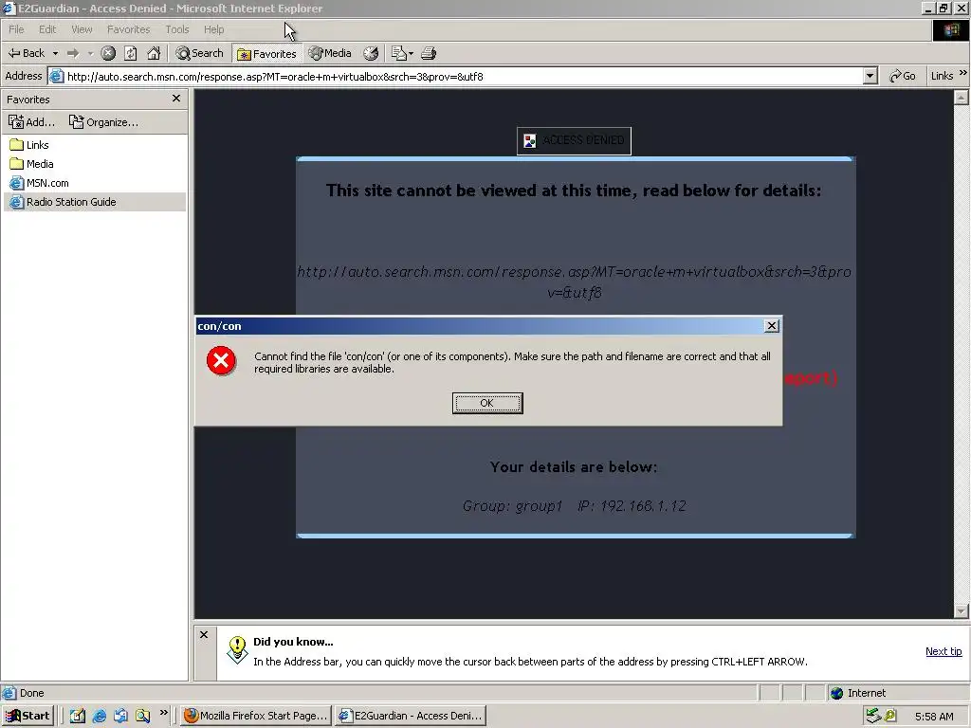Go to the Home page icon

pos(154,53)
